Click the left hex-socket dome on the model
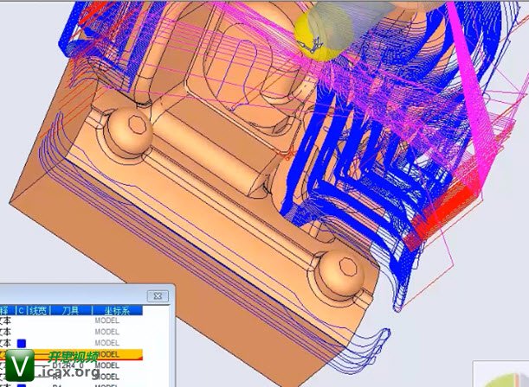Viewport: 529px width, 387px height. (130, 131)
